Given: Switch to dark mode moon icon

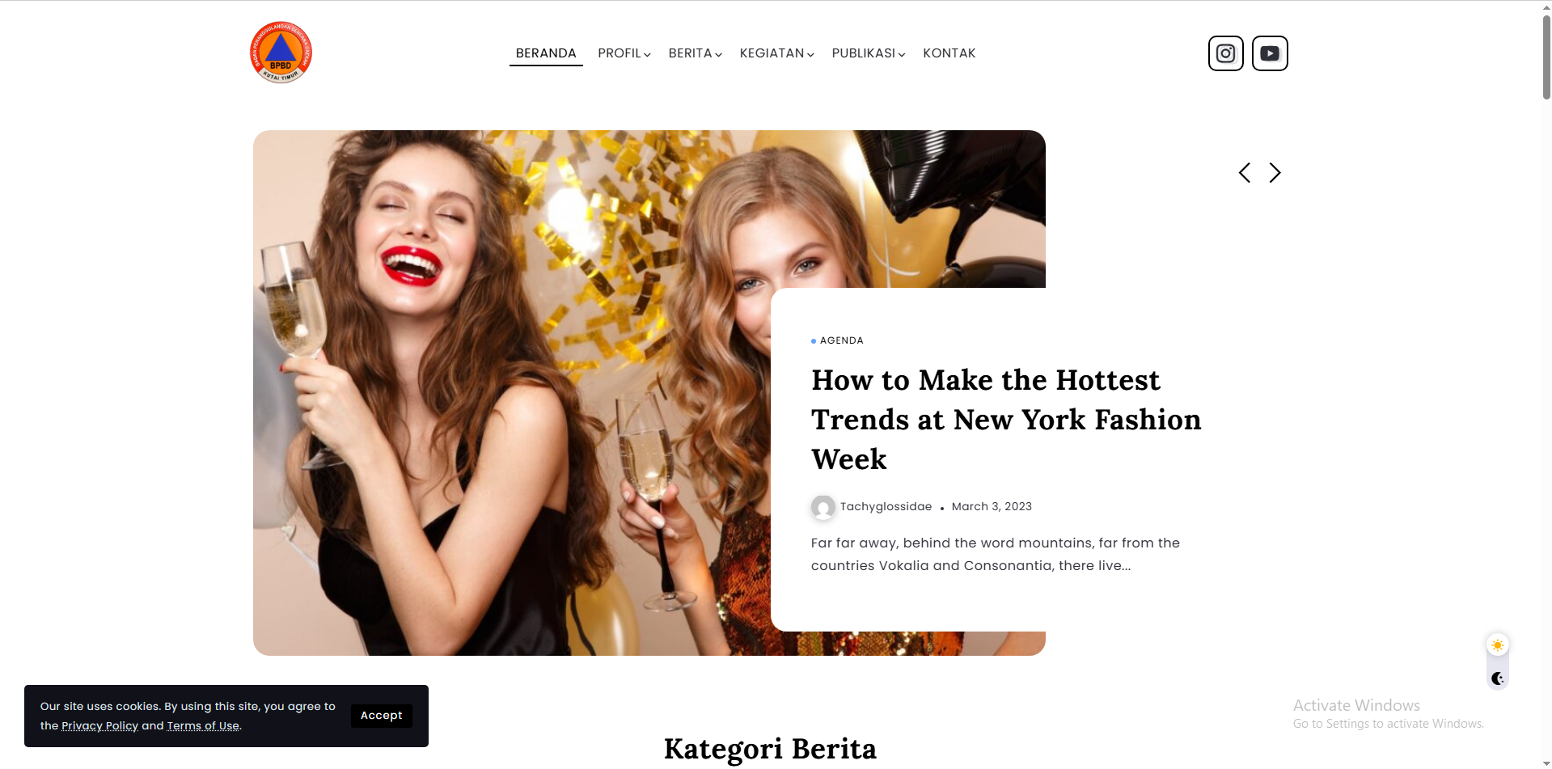Looking at the screenshot, I should (x=1498, y=678).
